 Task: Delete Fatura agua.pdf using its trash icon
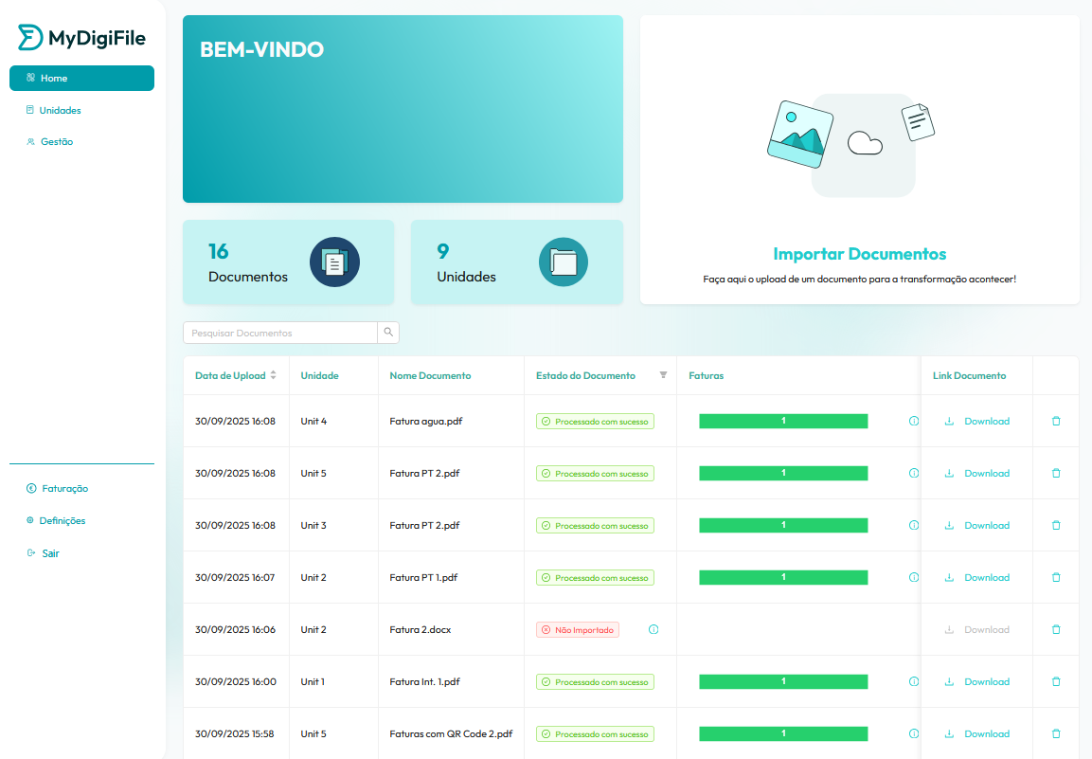[x=1055, y=421]
